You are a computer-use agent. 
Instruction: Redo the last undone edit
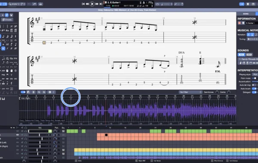coord(34,4)
